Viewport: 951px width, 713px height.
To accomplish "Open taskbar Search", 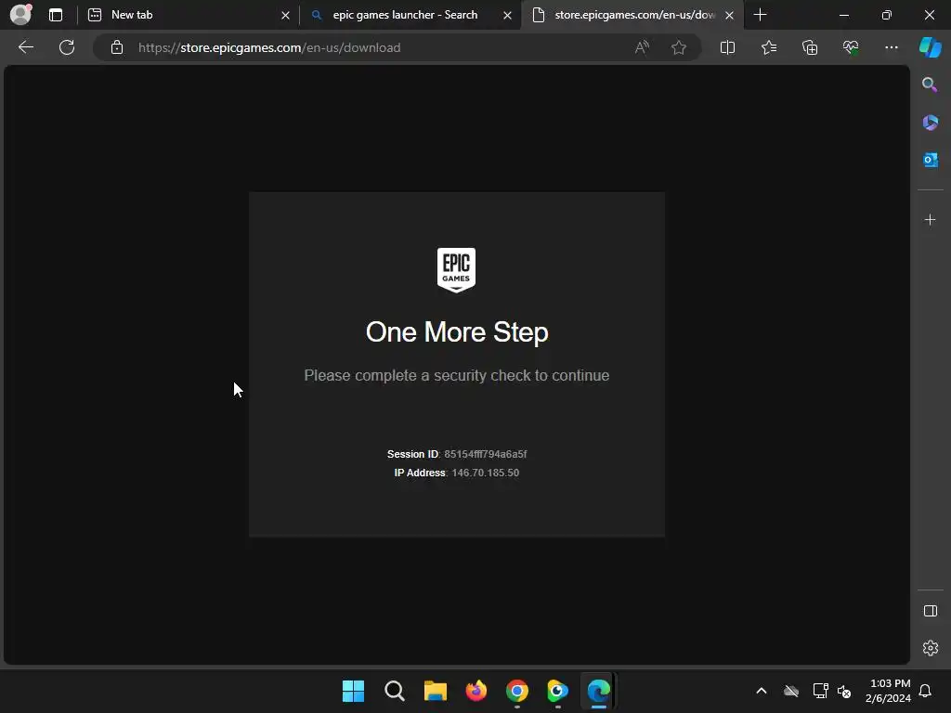I will pyautogui.click(x=394, y=691).
